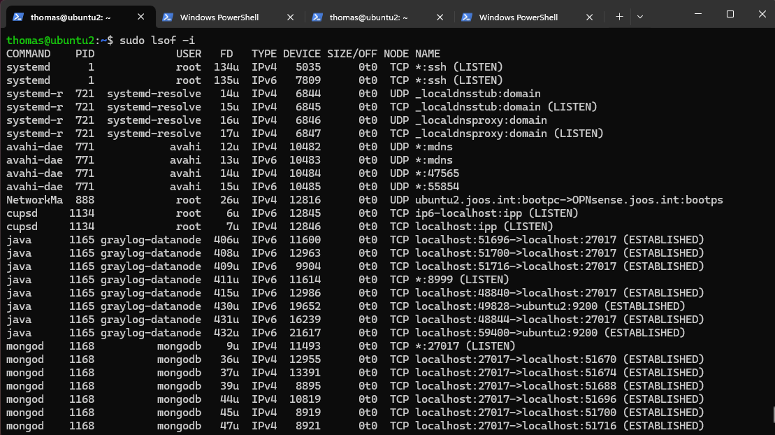Screen dimensions: 775x435
Task: Select the last Windows PowerShell tab
Action: click(x=518, y=17)
